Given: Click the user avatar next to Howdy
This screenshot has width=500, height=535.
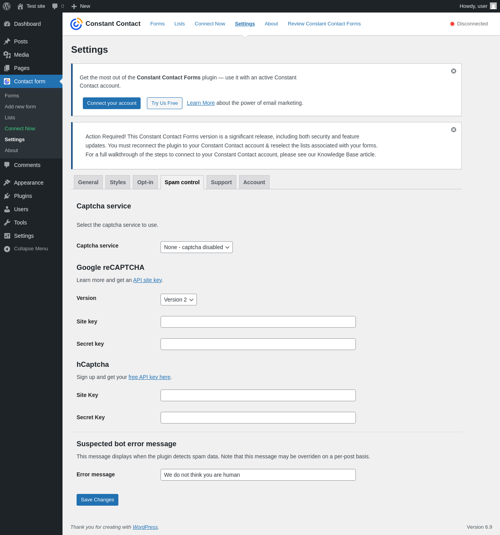Looking at the screenshot, I should point(493,6).
